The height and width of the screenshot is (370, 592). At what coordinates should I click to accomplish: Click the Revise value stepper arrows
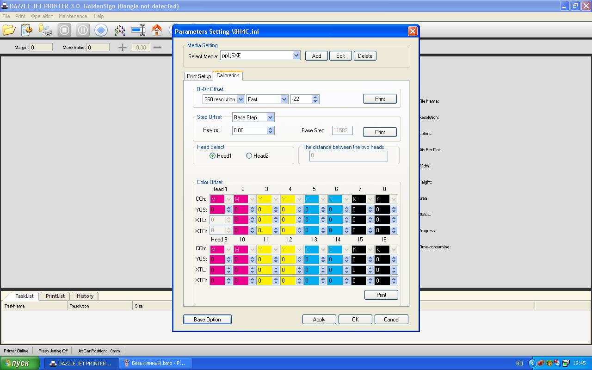(x=271, y=130)
